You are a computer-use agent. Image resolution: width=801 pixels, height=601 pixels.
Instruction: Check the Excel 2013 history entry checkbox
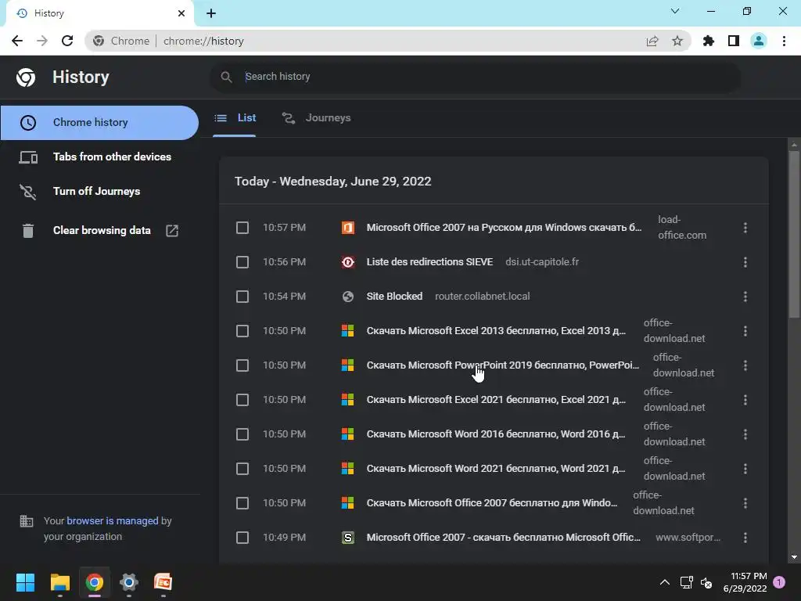click(x=242, y=331)
